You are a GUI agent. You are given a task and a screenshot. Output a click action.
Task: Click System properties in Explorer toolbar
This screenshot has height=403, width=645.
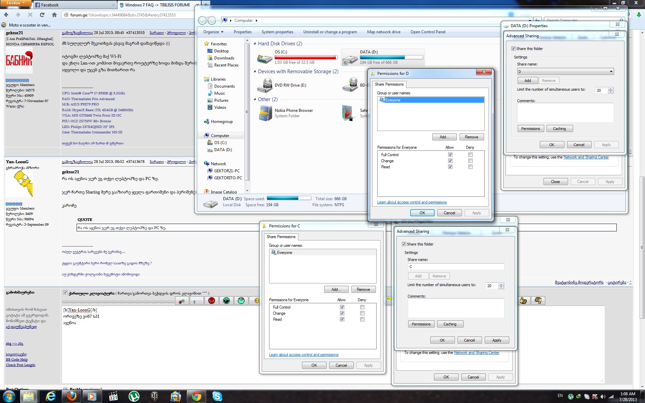click(x=277, y=32)
